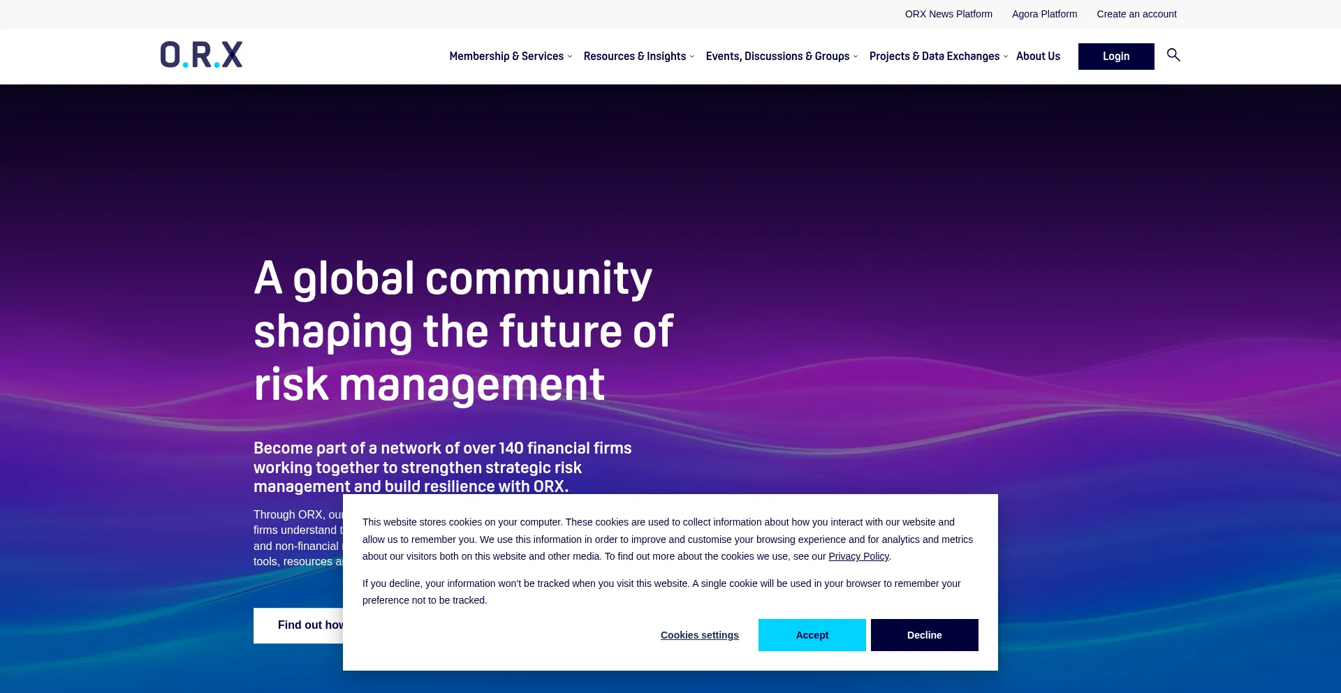
Task: Click 'If you decline' cookie paragraph
Action: 661,592
